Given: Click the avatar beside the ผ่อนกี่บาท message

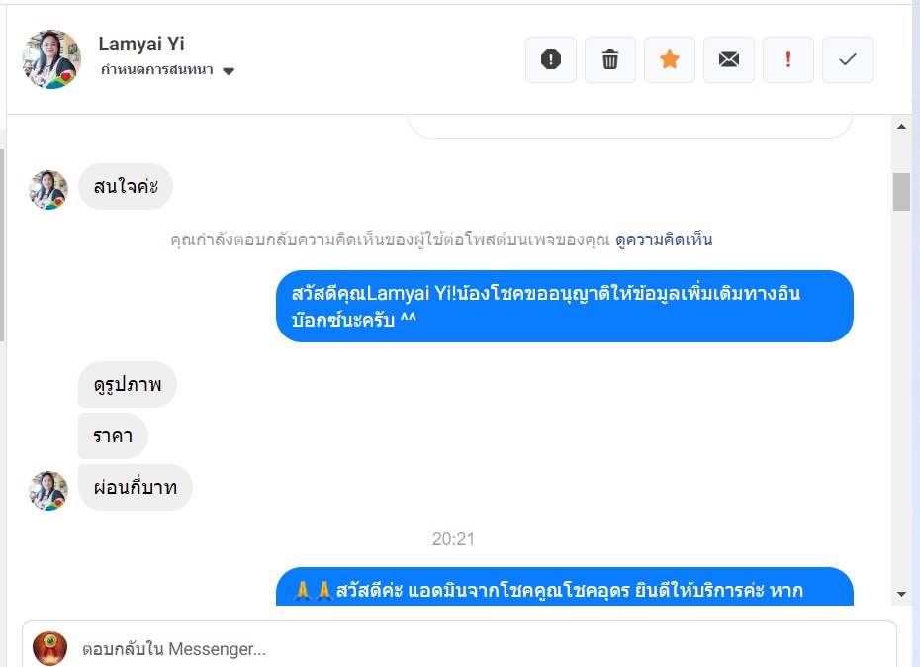Looking at the screenshot, I should tap(48, 490).
